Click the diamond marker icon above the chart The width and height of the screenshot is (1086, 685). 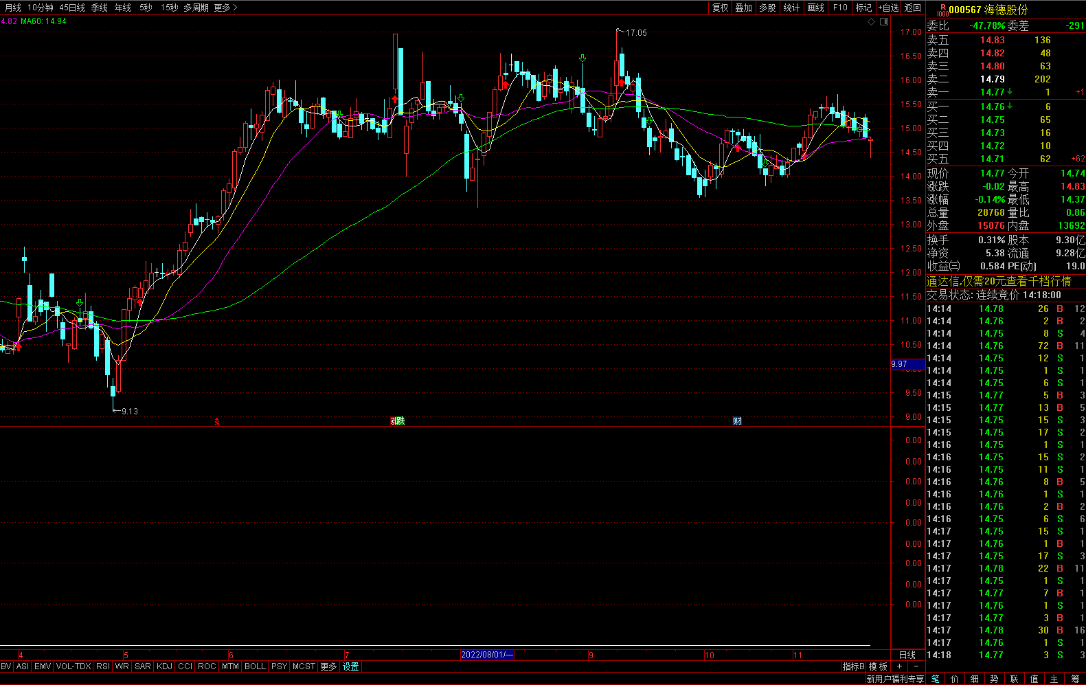pyautogui.click(x=872, y=22)
